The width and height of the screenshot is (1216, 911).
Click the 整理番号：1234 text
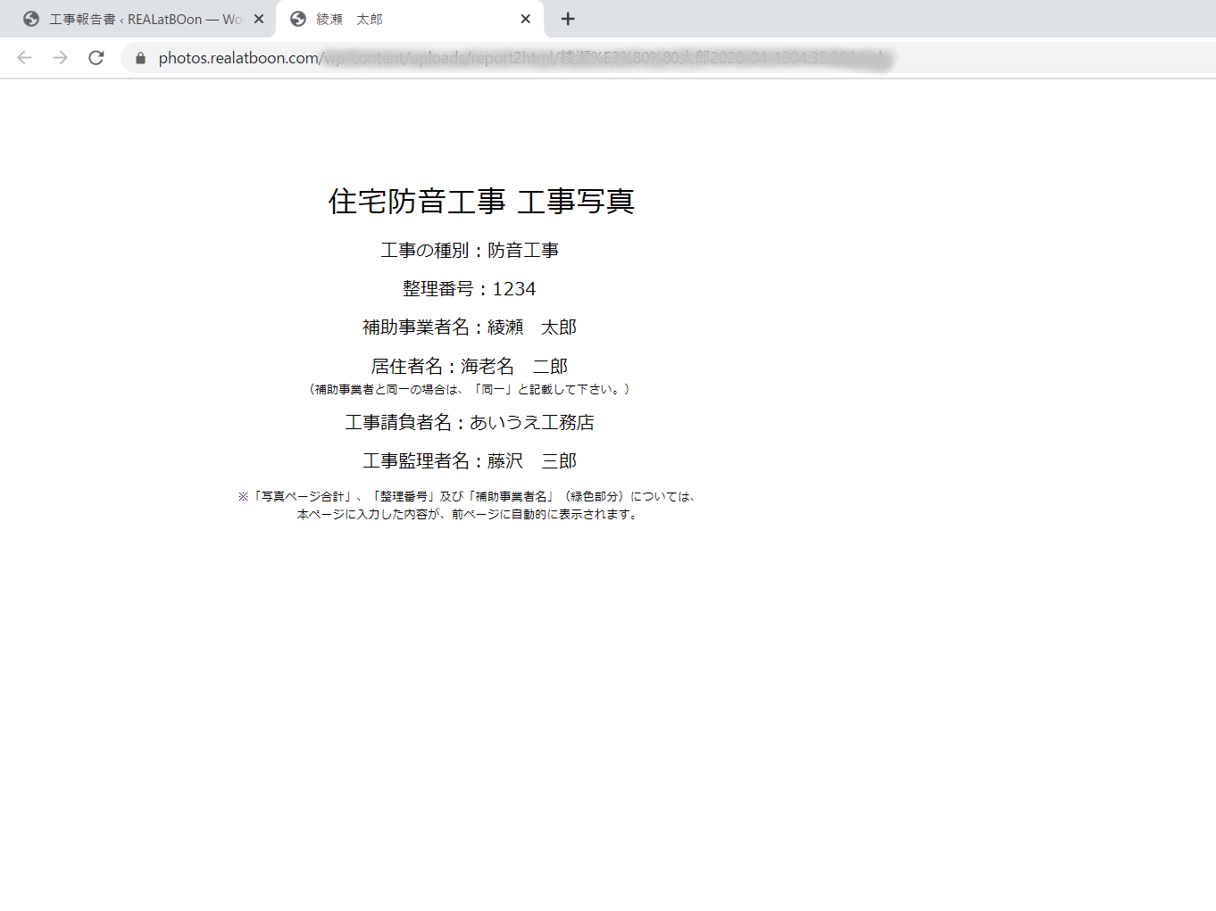click(470, 289)
